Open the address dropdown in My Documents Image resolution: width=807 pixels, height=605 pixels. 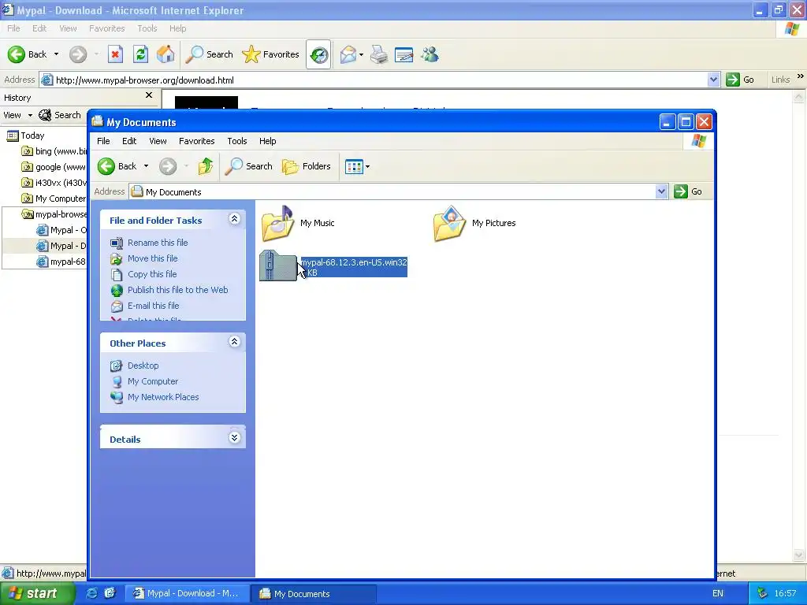pos(661,192)
